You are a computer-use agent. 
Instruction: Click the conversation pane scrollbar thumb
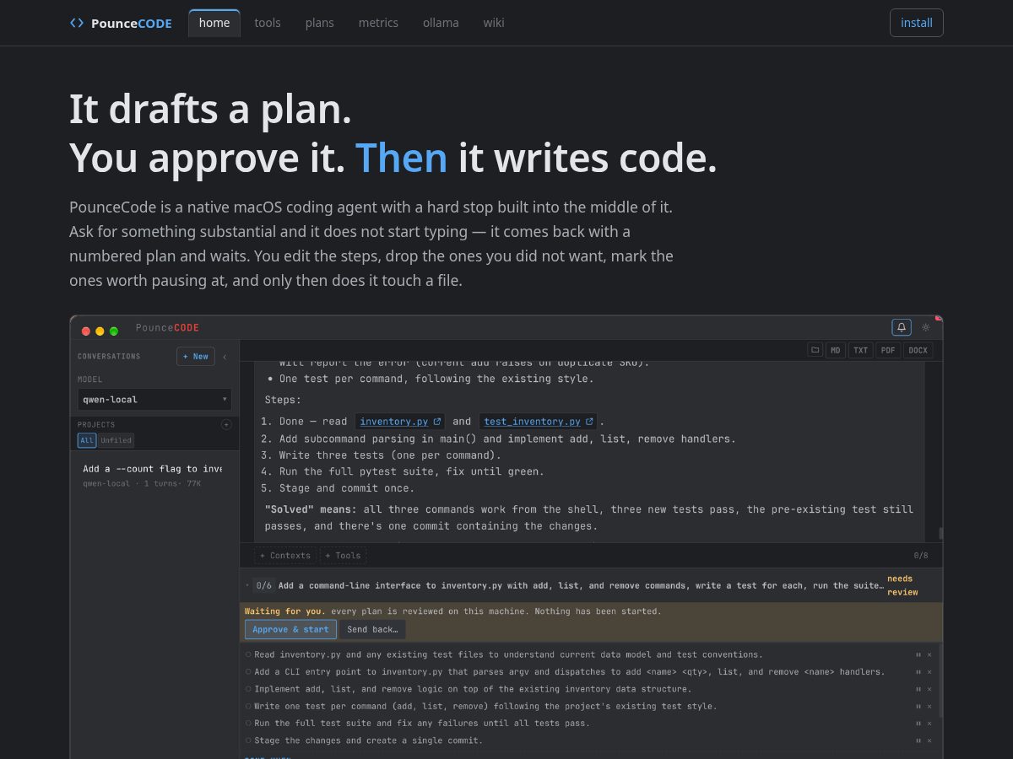click(x=940, y=533)
